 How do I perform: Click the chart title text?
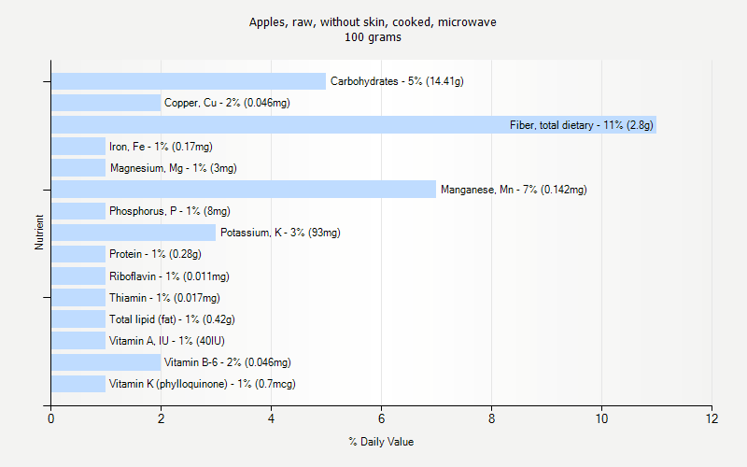pos(373,21)
